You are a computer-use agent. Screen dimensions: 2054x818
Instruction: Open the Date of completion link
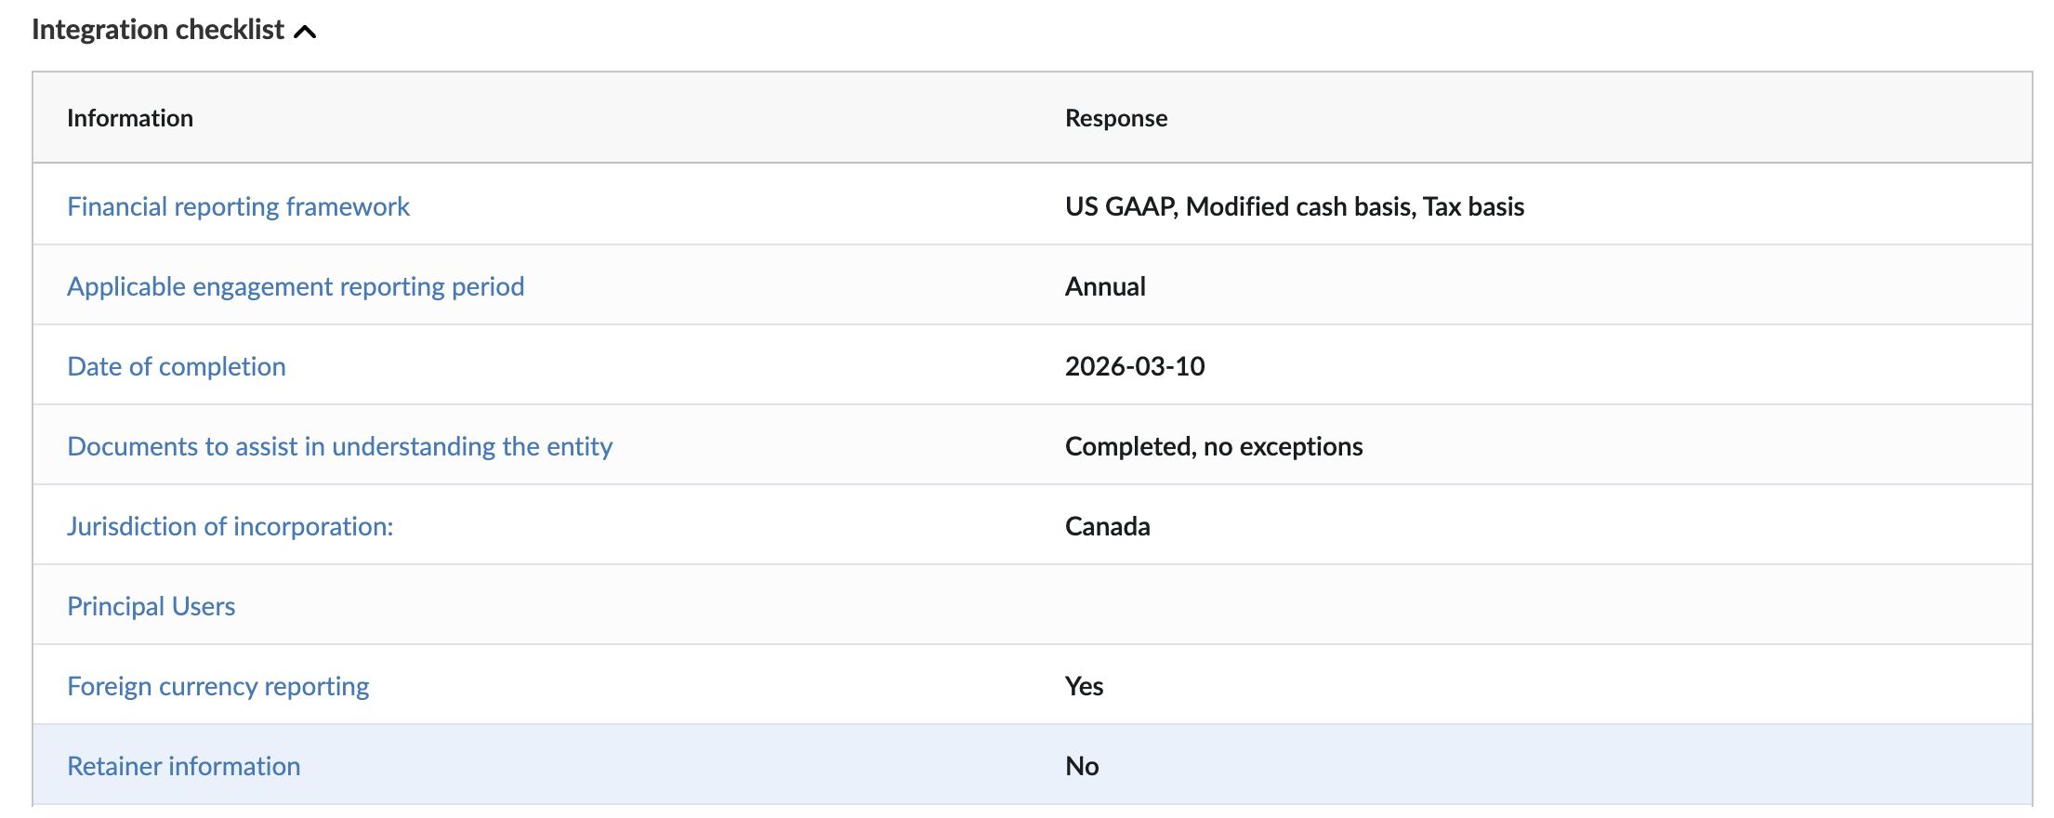177,366
